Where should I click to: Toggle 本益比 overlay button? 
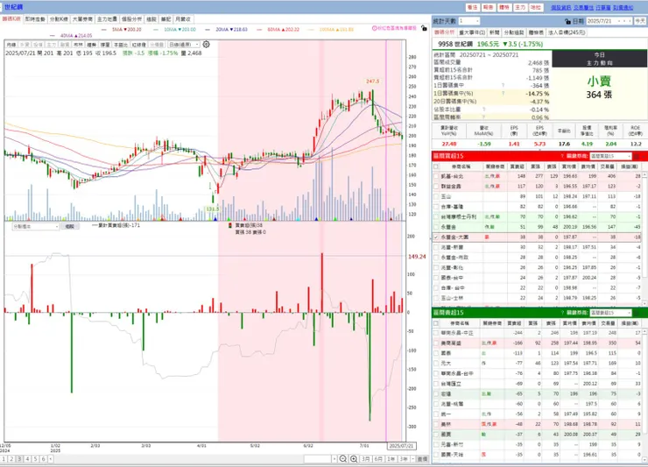[120, 45]
